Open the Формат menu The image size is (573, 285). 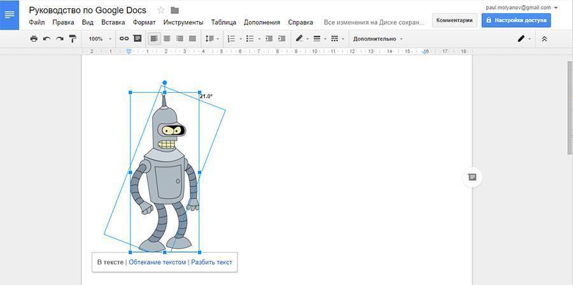pos(144,22)
